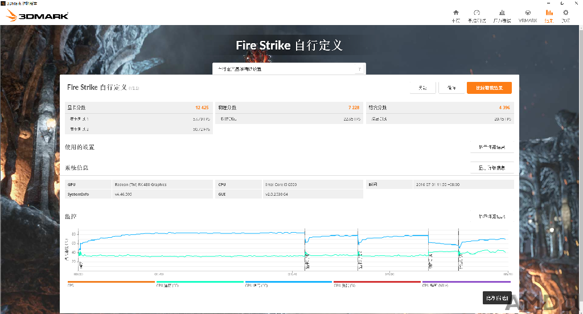Click the 物理分数 physics score header
Image resolution: width=583 pixels, height=314 pixels.
(x=227, y=108)
